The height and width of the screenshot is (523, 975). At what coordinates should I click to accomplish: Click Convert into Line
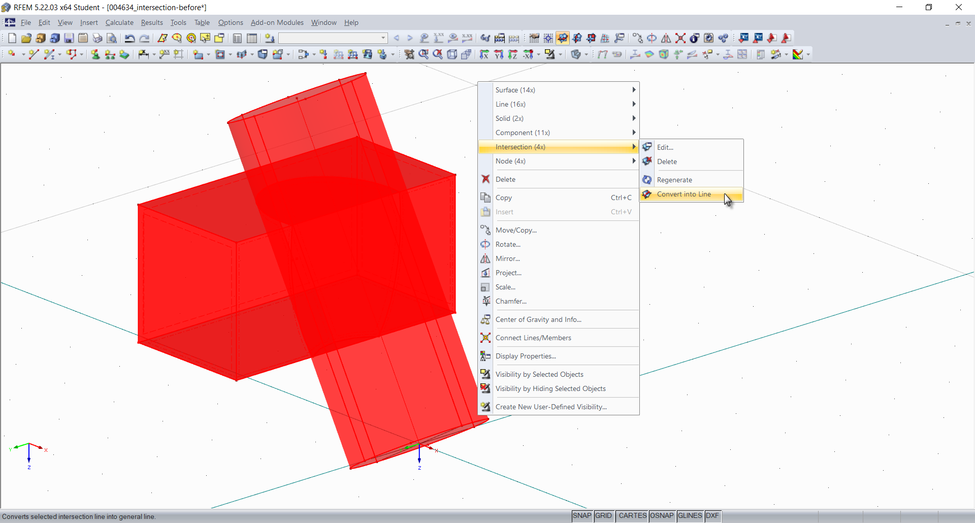coord(684,194)
